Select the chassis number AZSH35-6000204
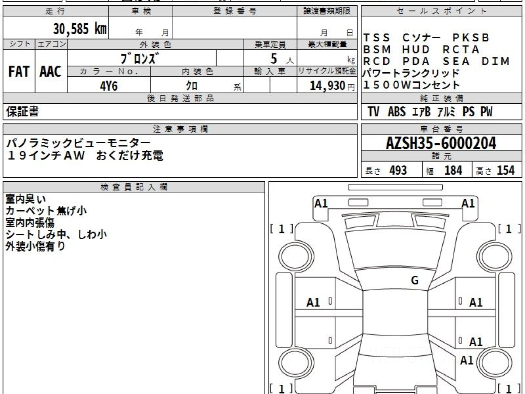The width and height of the screenshot is (525, 394). pyautogui.click(x=441, y=143)
